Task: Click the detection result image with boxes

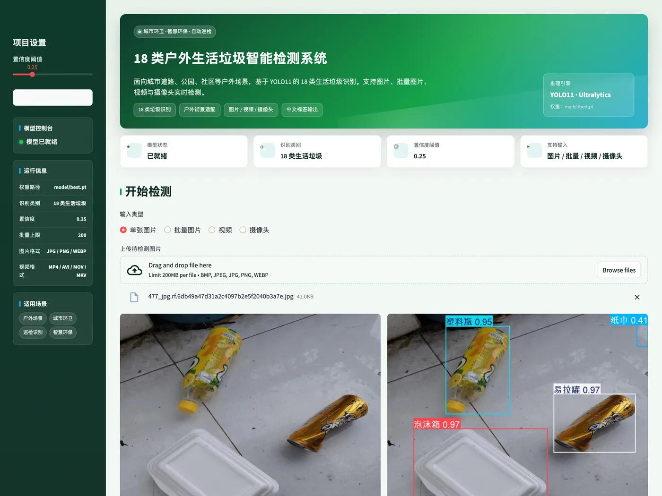Action: click(517, 405)
